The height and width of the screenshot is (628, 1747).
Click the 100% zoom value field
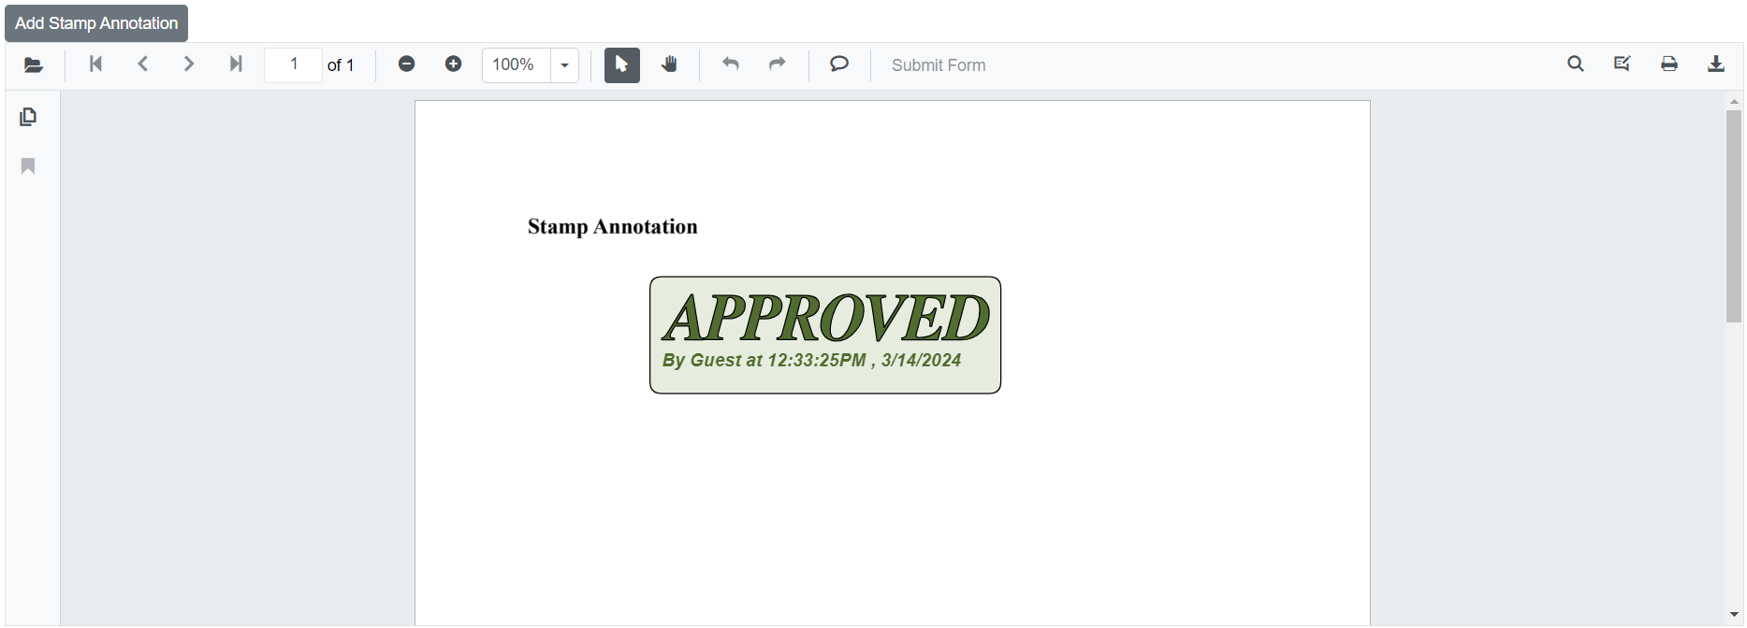click(x=516, y=64)
